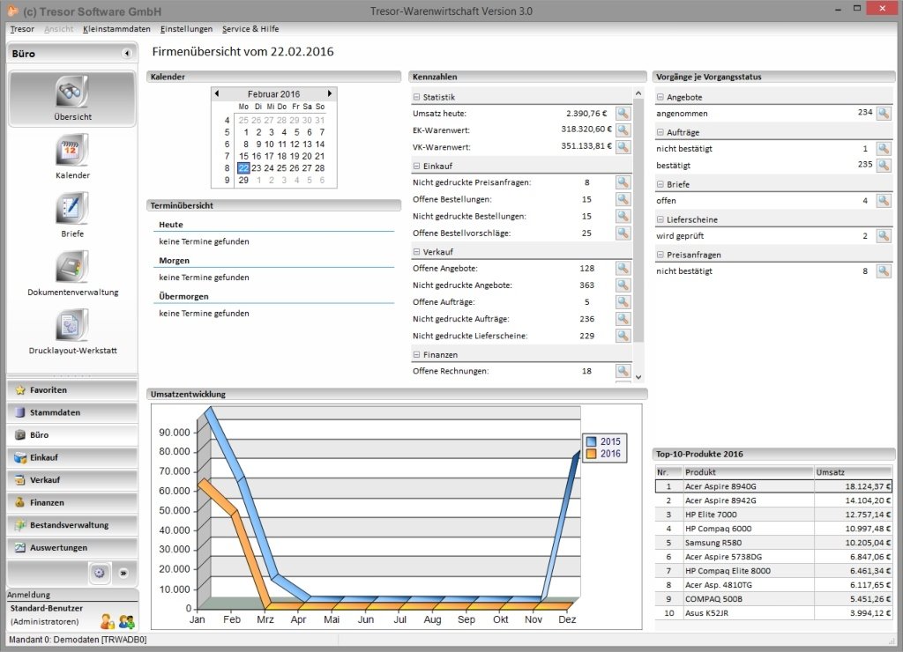Launch the Drucklayout-Werkstatt icon
The height and width of the screenshot is (652, 903).
[72, 326]
